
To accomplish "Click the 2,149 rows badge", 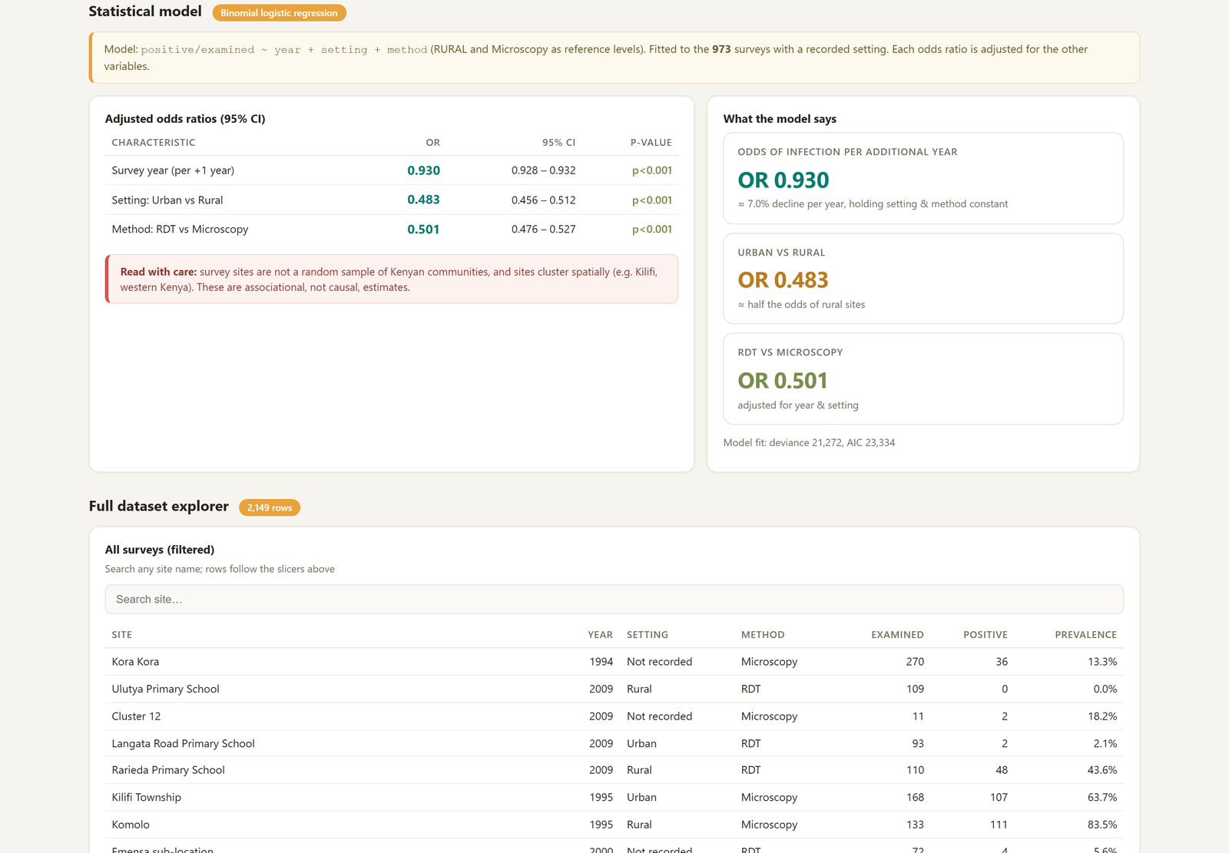I will 270,508.
